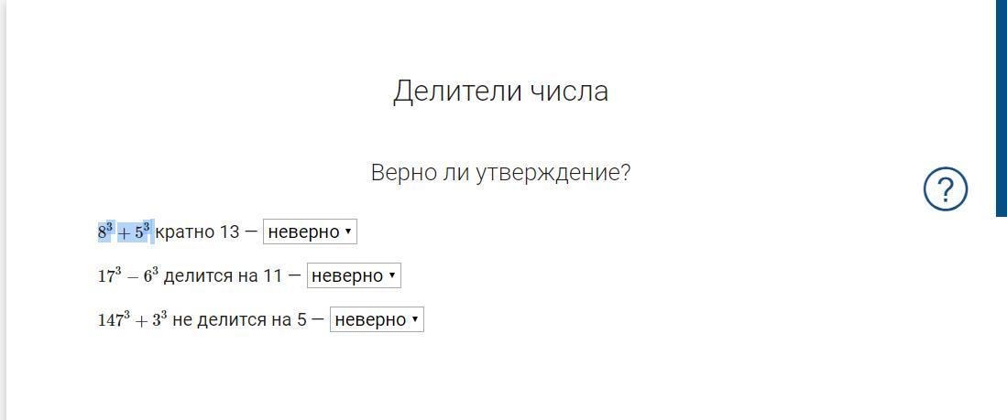The image size is (1007, 420).
Task: Open the dropdown for the 'кратно 13' statement
Action: point(310,232)
